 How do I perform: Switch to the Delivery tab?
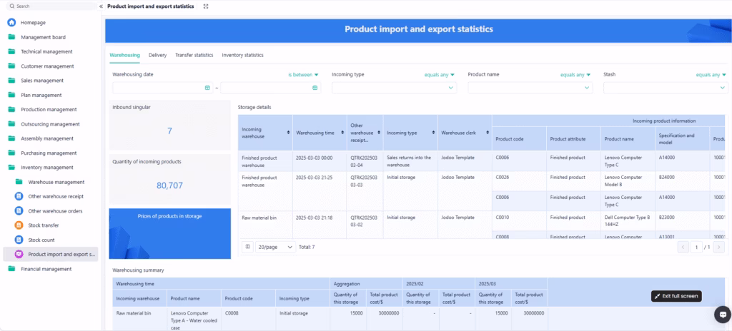tap(157, 55)
